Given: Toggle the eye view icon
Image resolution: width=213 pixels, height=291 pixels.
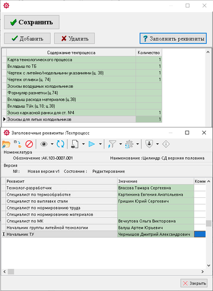Looking at the screenshot, I should pos(44,144).
